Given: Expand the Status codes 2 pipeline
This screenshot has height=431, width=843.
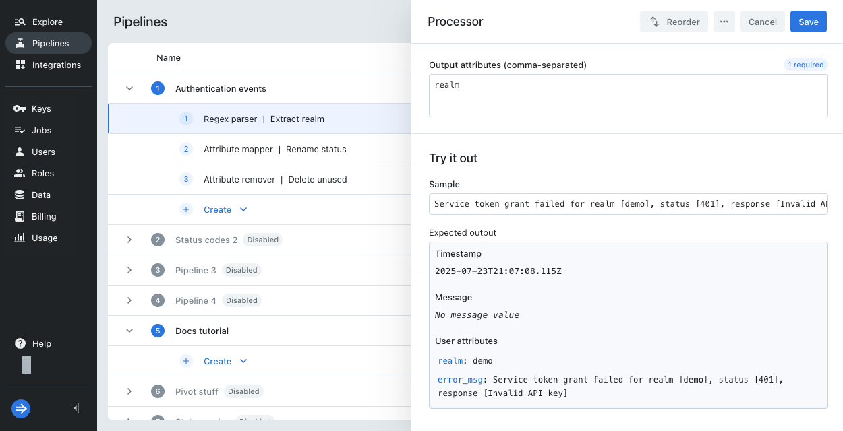Looking at the screenshot, I should (x=129, y=240).
